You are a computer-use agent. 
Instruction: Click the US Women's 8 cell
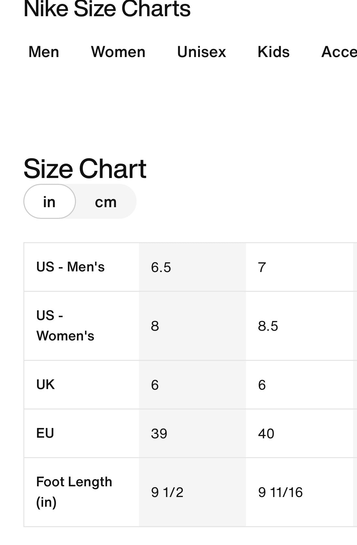192,326
